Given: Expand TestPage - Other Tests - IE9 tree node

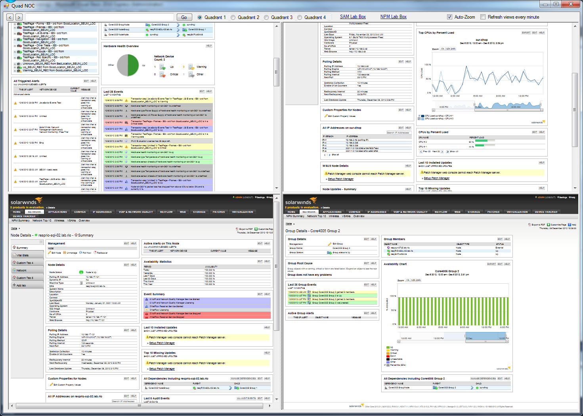Looking at the screenshot, I should [15, 45].
